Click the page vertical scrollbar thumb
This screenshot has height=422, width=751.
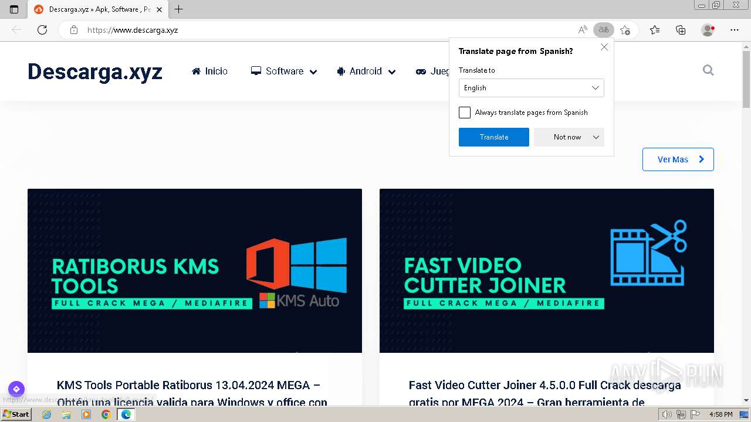[x=746, y=79]
